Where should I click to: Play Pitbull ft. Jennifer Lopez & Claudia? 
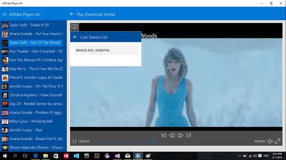tap(32, 78)
